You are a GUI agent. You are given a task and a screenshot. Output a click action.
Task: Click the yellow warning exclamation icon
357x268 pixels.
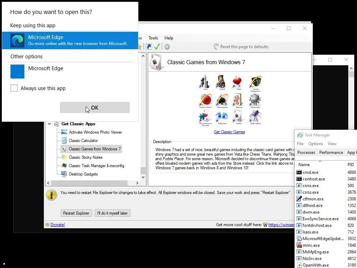tap(52, 195)
